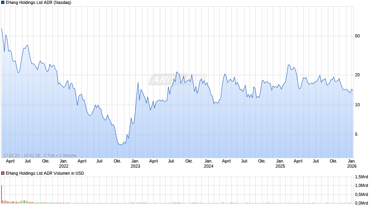Click the date range '17.02.21 - 10.01.26'

click(x=22, y=155)
